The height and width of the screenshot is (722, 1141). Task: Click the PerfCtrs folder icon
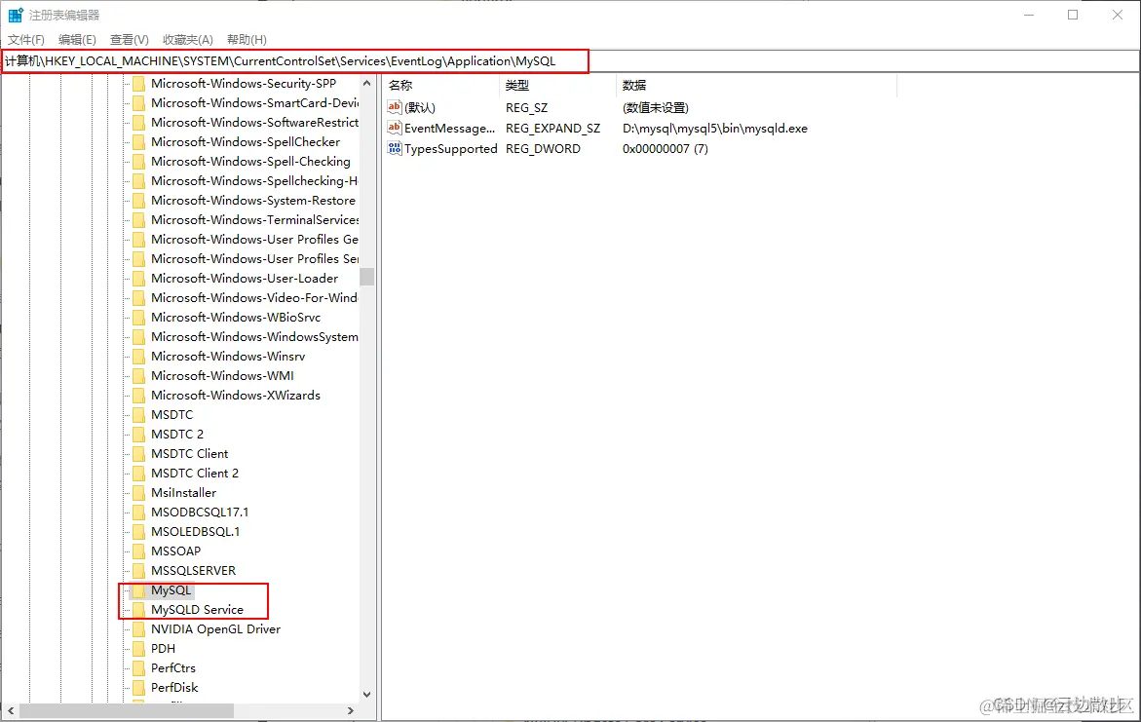point(138,668)
